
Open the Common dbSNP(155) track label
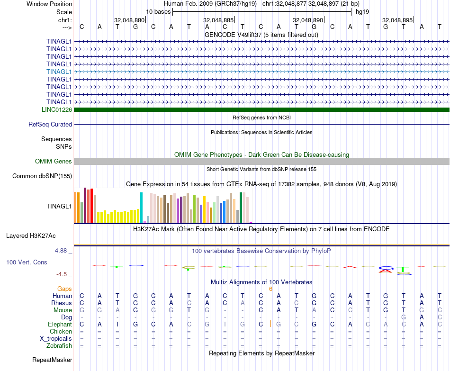pos(42,176)
